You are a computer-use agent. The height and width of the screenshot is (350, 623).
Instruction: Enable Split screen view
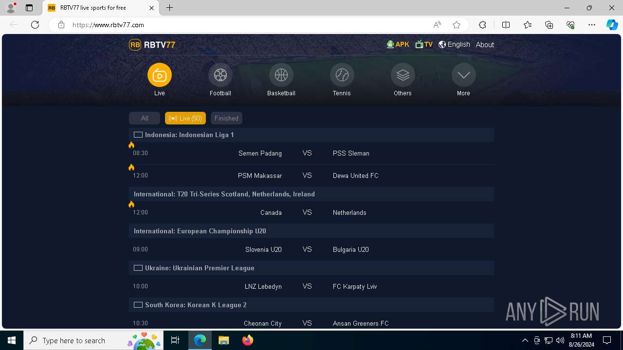coord(506,25)
